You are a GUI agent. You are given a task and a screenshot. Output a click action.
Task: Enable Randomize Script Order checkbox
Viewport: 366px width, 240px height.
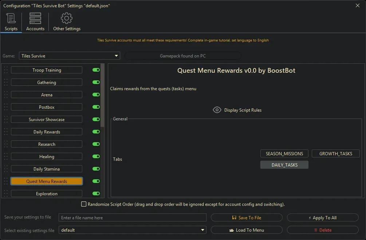point(84,204)
